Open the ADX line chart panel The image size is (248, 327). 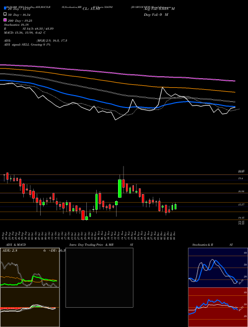coord(30,268)
